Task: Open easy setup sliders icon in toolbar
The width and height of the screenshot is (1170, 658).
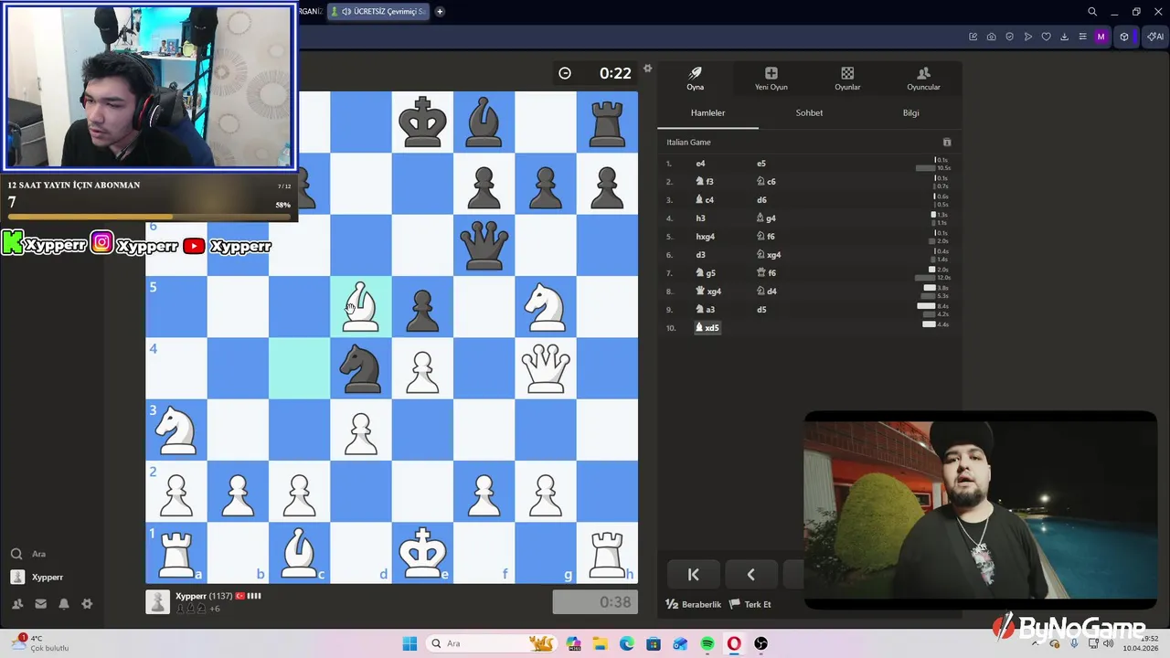Action: pyautogui.click(x=1082, y=37)
